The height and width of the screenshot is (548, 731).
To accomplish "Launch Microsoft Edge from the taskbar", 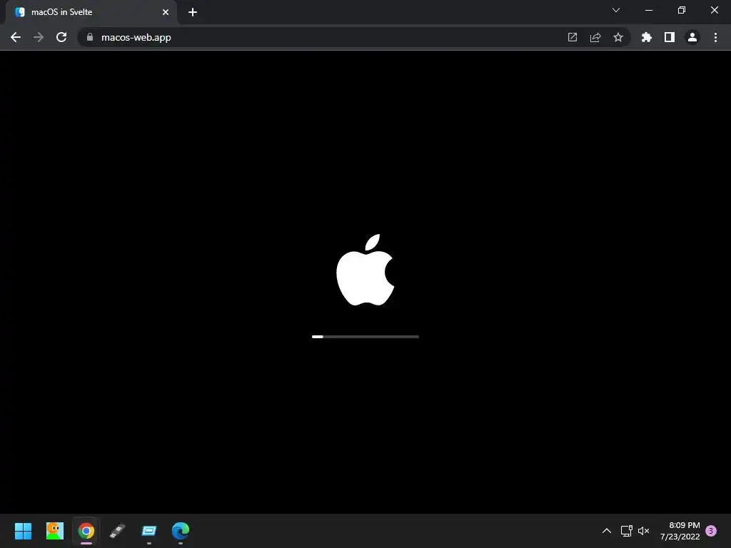I will pos(181,531).
